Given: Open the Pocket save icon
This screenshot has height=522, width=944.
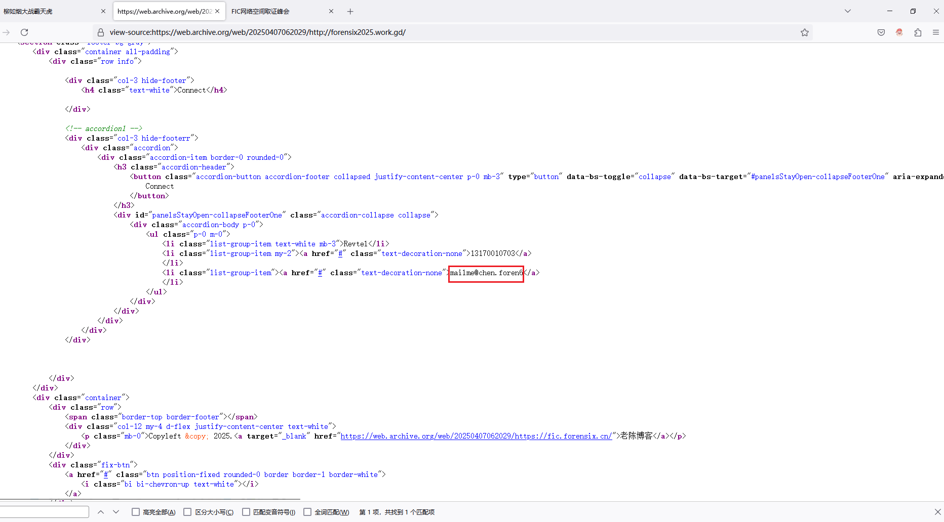Looking at the screenshot, I should [x=881, y=32].
